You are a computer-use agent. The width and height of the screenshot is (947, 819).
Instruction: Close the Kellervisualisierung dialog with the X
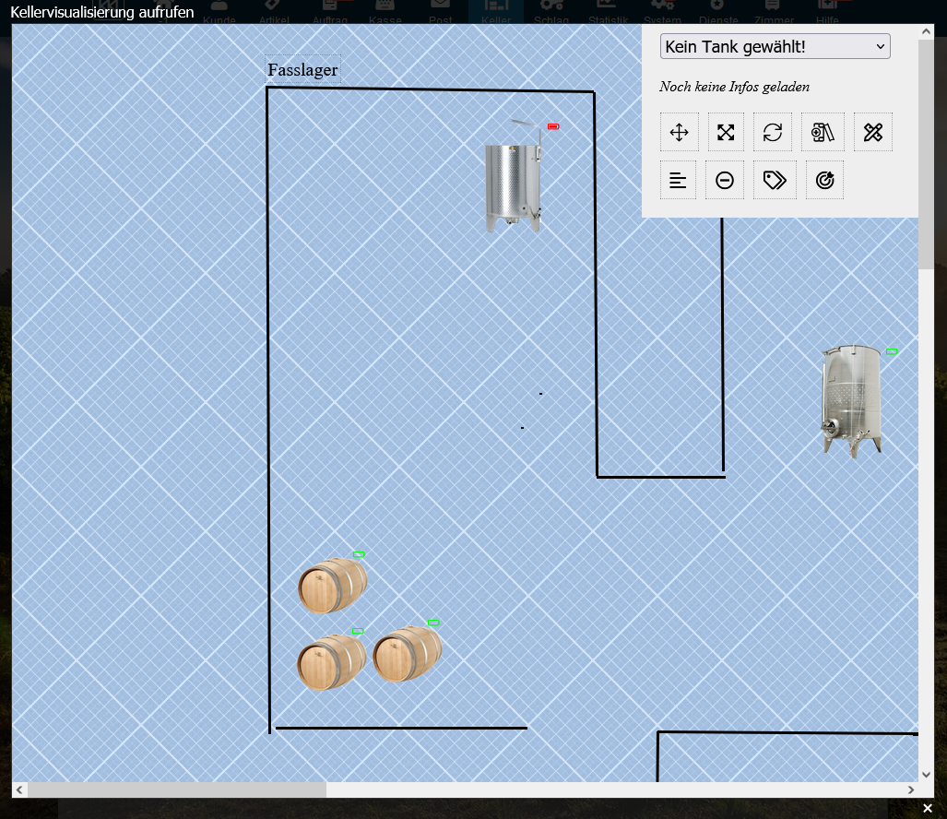(x=928, y=809)
